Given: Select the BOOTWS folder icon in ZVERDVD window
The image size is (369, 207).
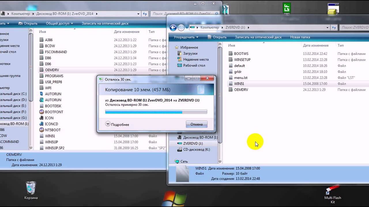Looking at the screenshot, I should coord(230,54).
